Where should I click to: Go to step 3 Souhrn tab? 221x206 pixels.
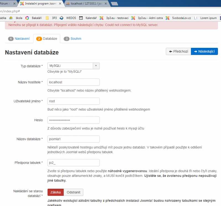coord(73,39)
